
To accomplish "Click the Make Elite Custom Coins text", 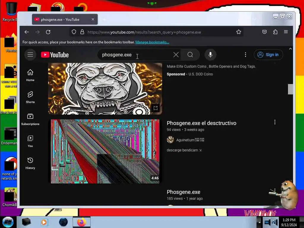I will point(211,66).
